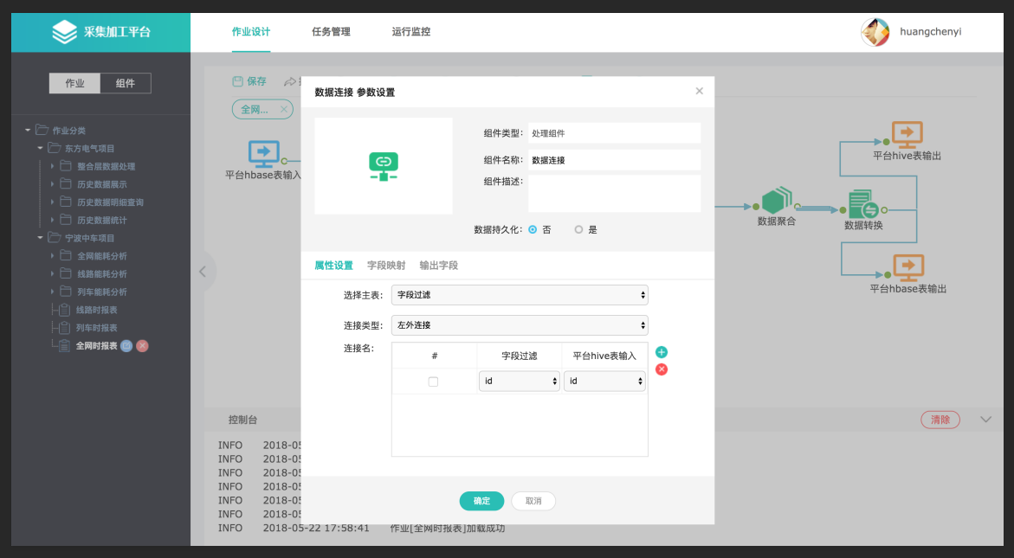Select the 数据聚合 node icon
Screen dimensions: 1014x558
(x=777, y=201)
